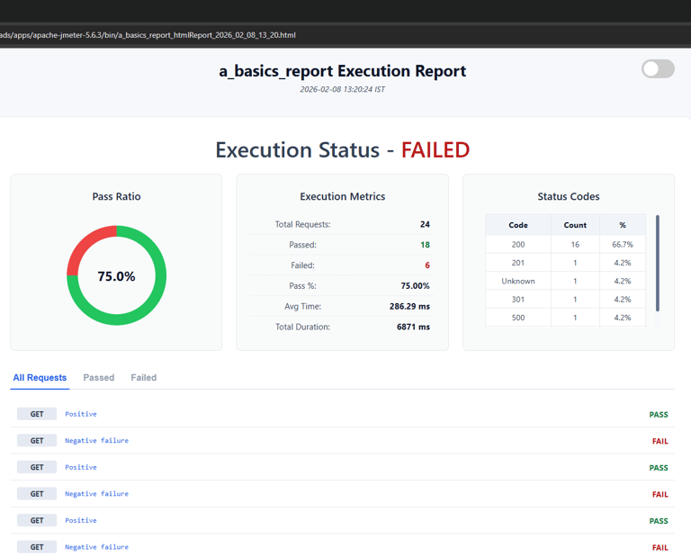Click the red FAILED execution status word

(x=435, y=150)
